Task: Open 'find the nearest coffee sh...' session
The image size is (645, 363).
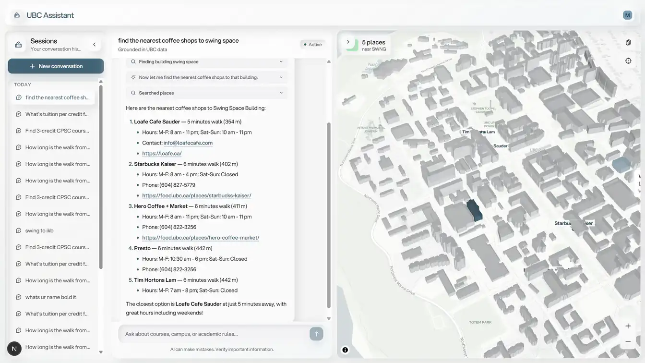Action: point(53,97)
